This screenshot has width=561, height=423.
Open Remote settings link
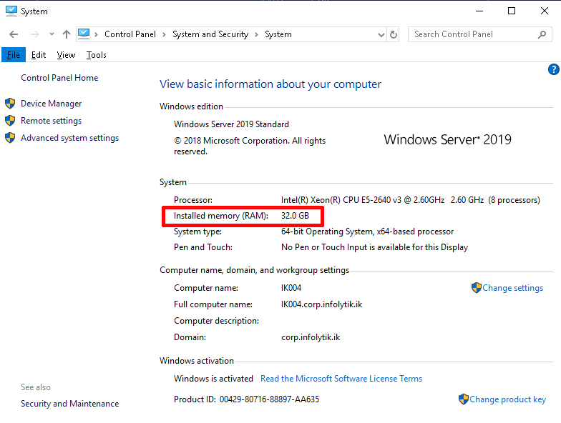(52, 121)
